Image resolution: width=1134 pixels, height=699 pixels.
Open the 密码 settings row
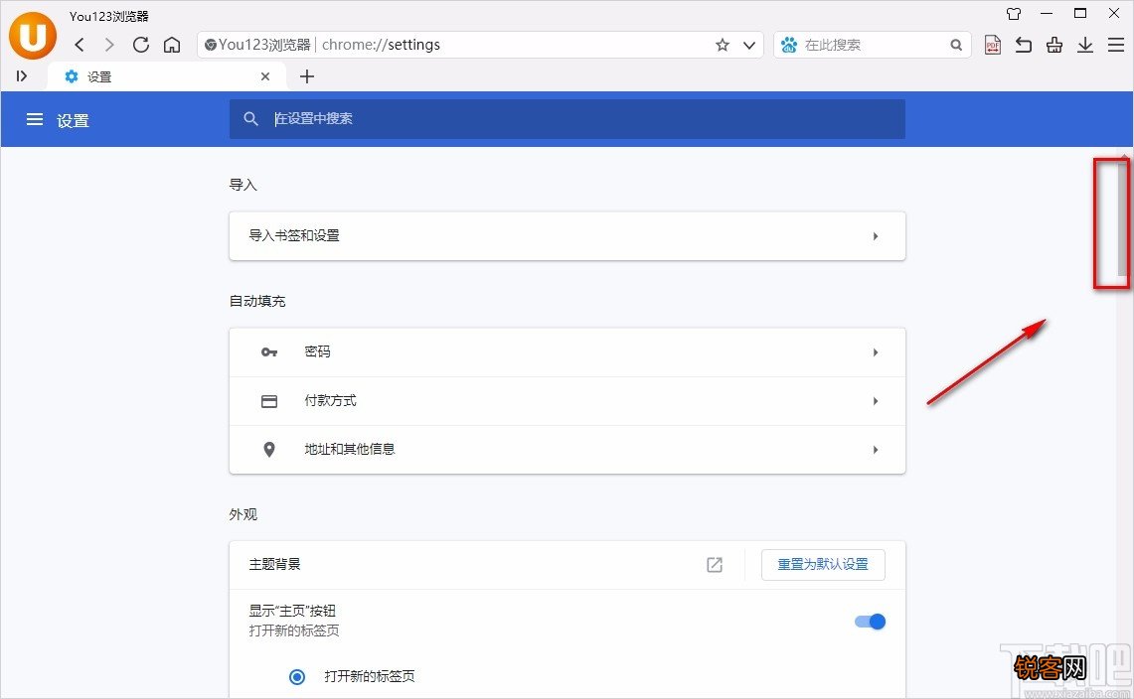567,352
